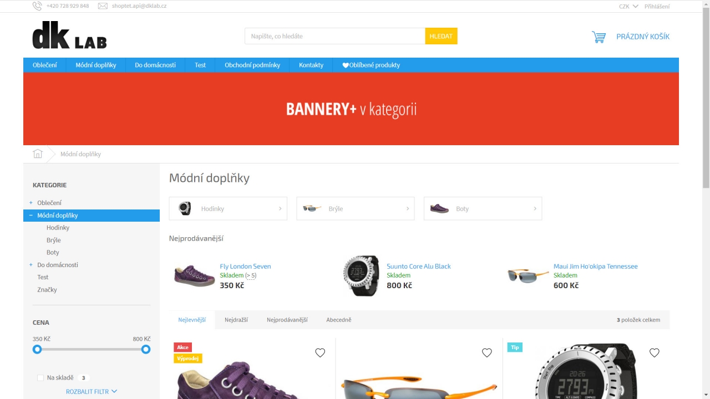Favorite the purple shoe with heart icon
The width and height of the screenshot is (710, 399).
coord(320,352)
